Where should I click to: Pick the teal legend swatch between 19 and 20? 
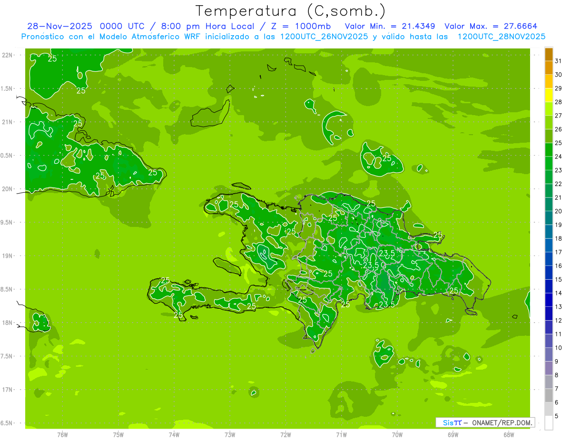tap(549, 218)
